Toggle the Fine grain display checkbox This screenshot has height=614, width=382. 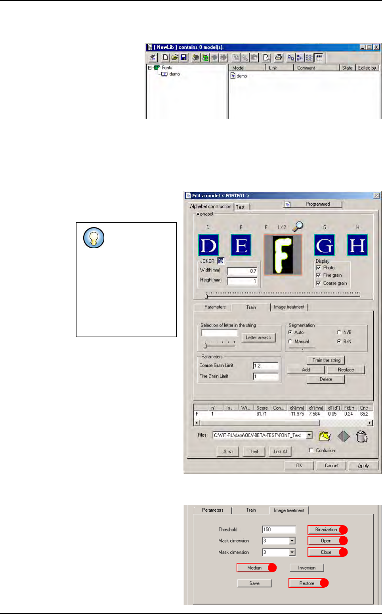click(319, 275)
